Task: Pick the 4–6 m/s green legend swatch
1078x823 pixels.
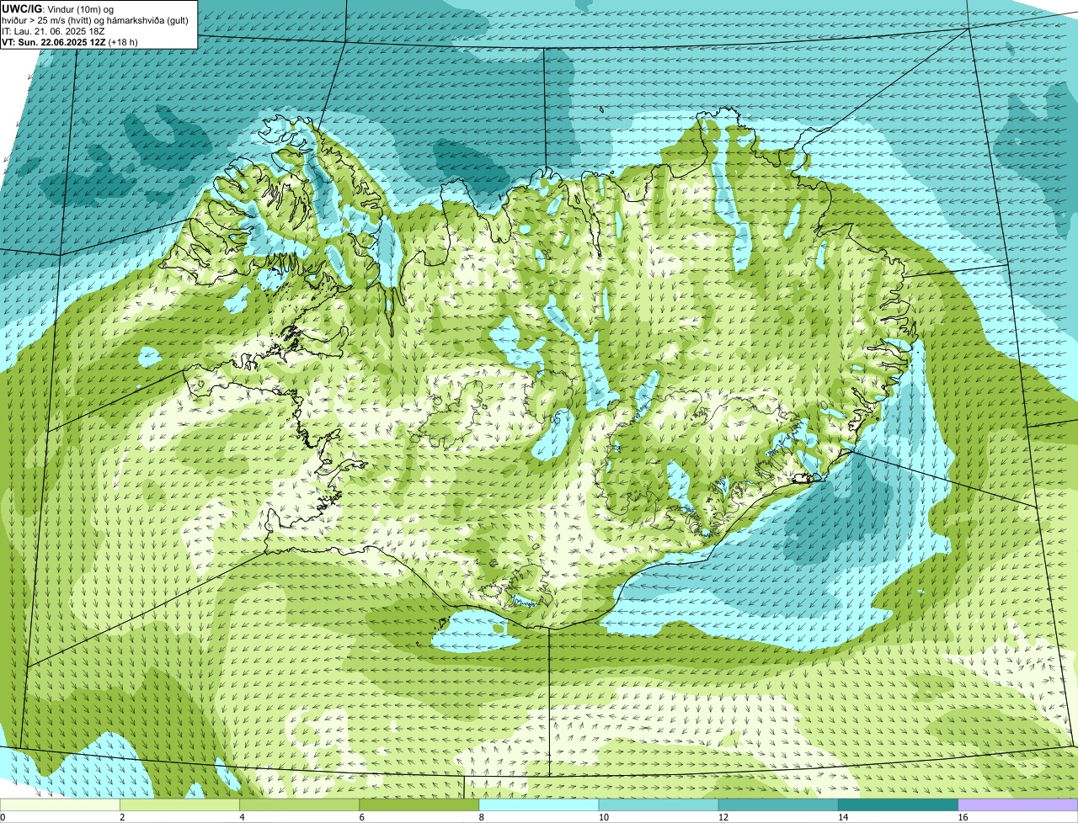Action: coord(300,805)
